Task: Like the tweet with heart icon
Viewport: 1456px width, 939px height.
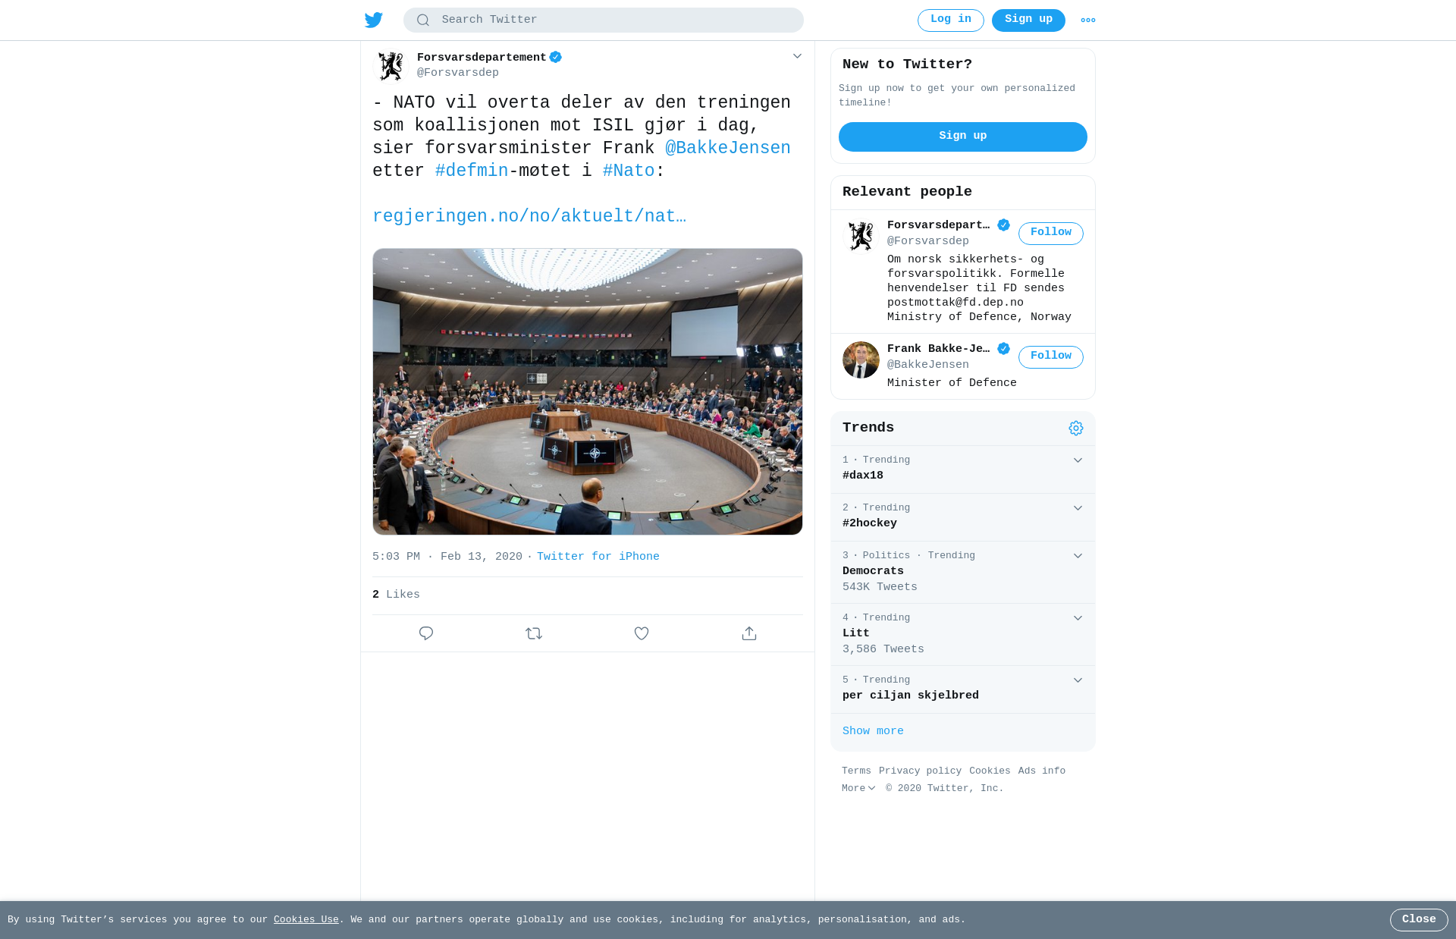Action: pos(642,633)
